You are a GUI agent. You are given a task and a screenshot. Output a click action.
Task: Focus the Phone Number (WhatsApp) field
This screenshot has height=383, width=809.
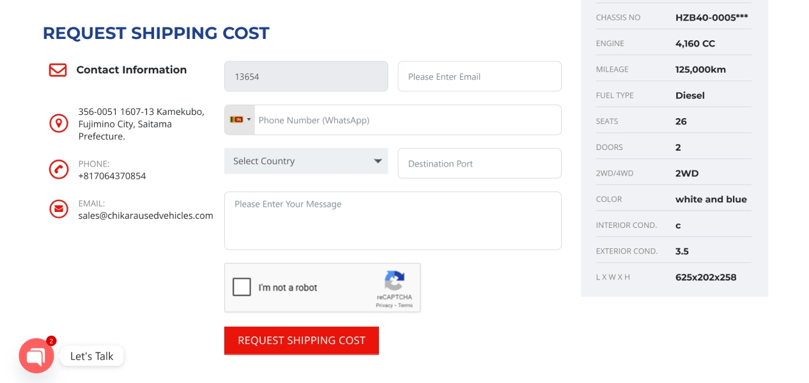(x=408, y=120)
